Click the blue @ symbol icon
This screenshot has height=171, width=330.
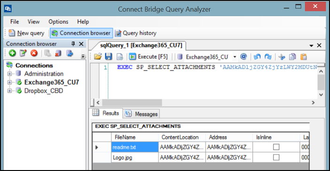pos(243,56)
